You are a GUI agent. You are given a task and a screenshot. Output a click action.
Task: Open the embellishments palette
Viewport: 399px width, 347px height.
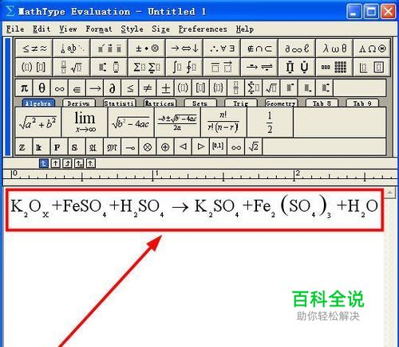coord(109,49)
